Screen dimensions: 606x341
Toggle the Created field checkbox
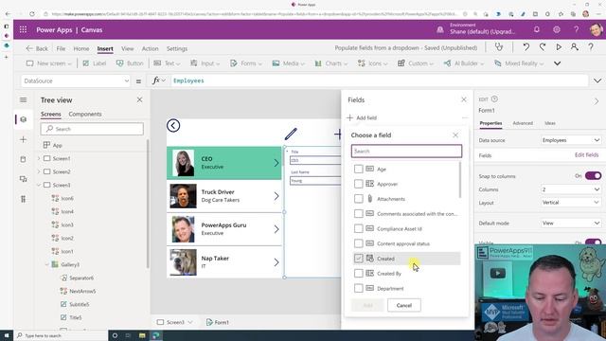pos(358,259)
